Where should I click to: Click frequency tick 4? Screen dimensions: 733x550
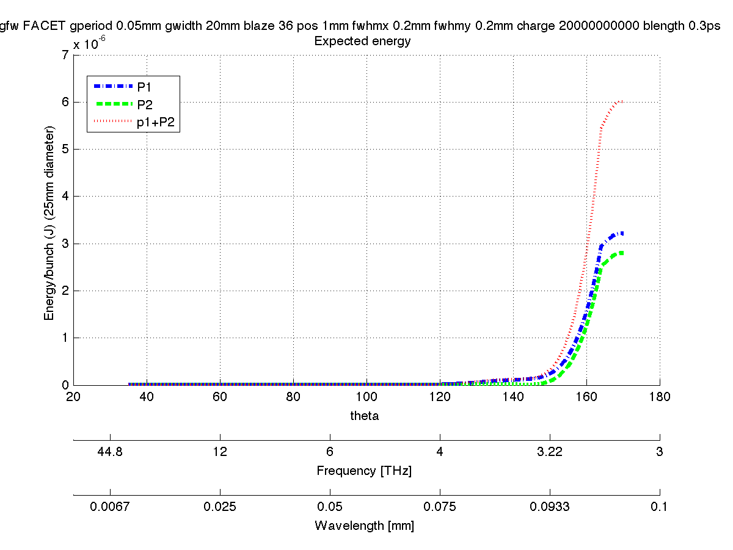[x=440, y=452]
